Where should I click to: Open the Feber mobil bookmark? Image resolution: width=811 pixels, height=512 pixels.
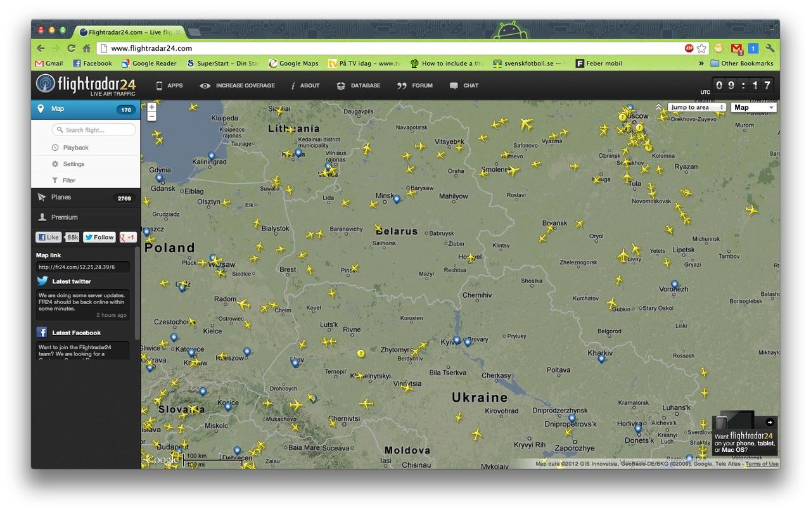pos(599,63)
